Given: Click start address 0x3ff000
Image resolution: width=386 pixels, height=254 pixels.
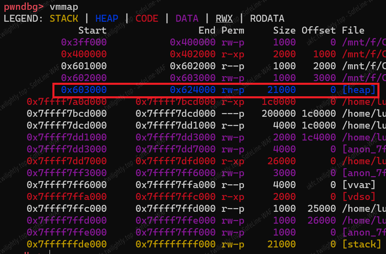Looking at the screenshot, I should pyautogui.click(x=84, y=42).
